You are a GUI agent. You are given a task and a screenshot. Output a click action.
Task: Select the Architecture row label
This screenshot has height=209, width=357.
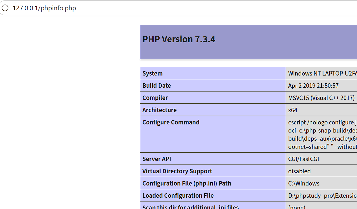click(159, 110)
